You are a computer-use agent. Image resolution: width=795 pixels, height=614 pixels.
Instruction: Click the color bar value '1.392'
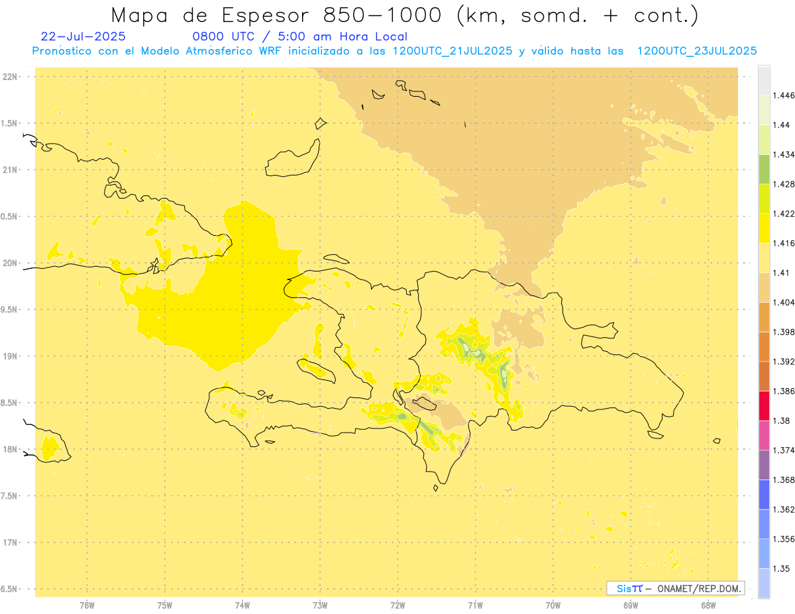[x=785, y=362]
